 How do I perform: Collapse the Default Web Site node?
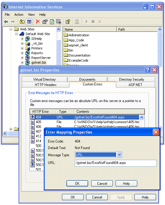(17, 34)
